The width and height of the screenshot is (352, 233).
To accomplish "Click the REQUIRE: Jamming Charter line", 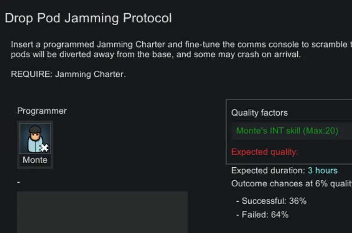I will 68,74.
